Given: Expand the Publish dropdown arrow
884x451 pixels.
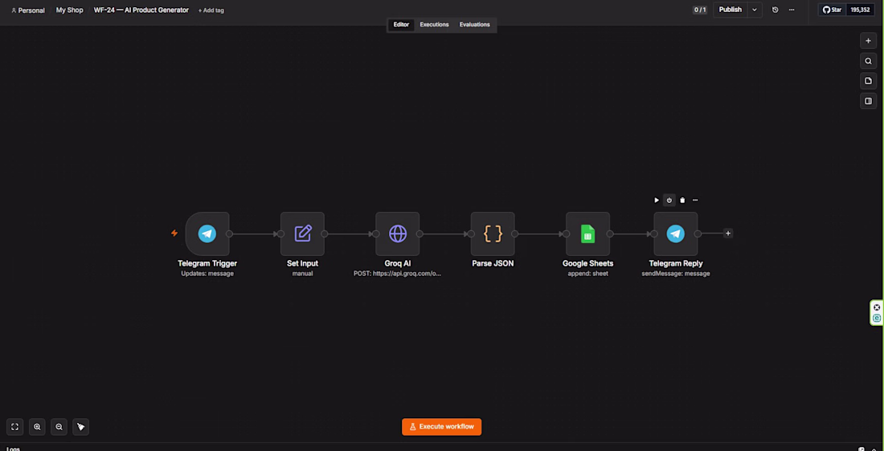Looking at the screenshot, I should click(755, 10).
